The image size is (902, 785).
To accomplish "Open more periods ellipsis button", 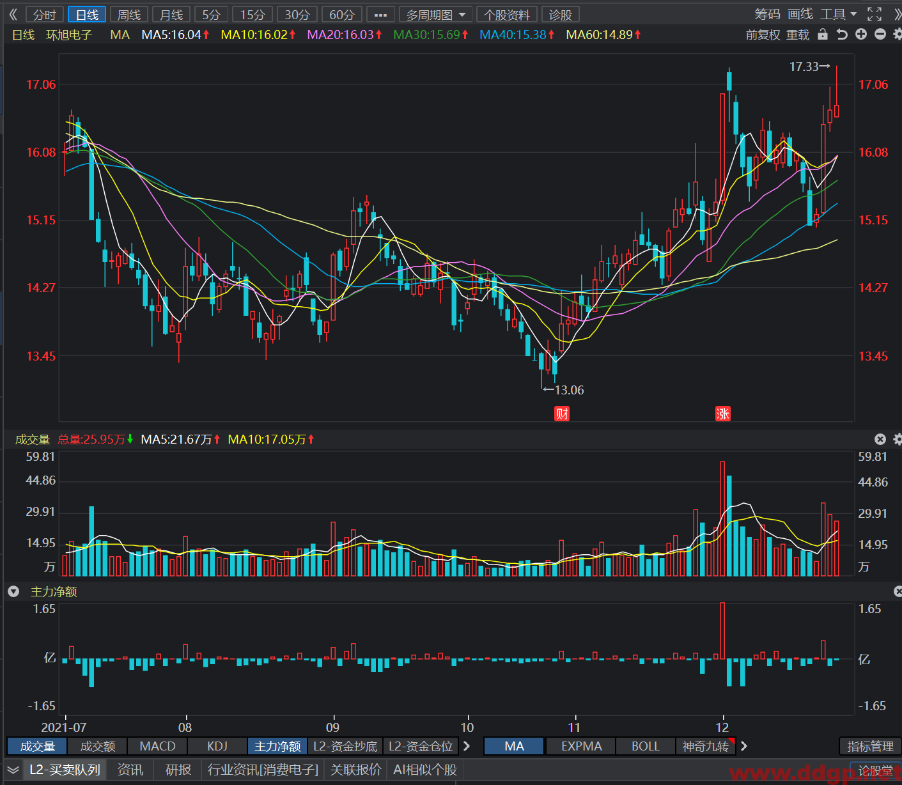I will point(380,14).
